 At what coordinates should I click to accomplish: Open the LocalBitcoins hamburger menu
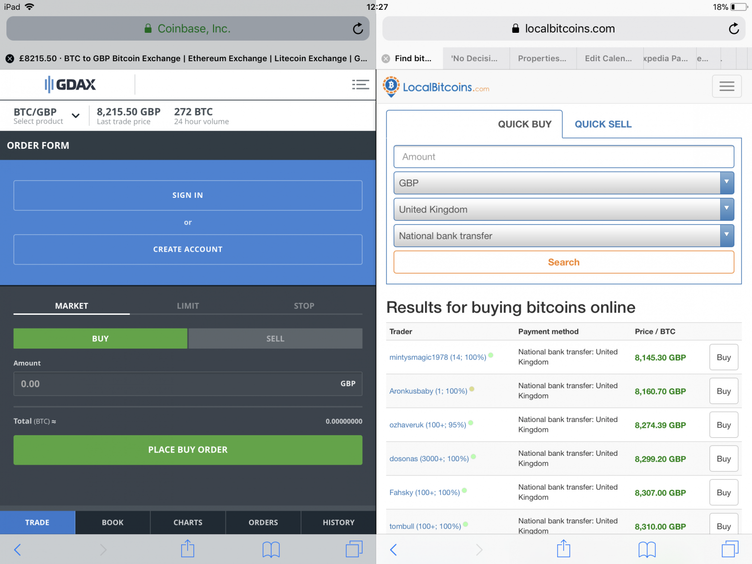pyautogui.click(x=727, y=87)
